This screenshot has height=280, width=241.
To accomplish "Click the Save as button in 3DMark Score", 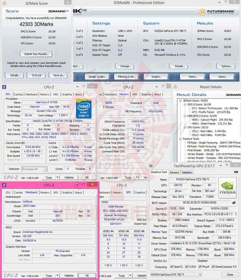I will point(59,75).
